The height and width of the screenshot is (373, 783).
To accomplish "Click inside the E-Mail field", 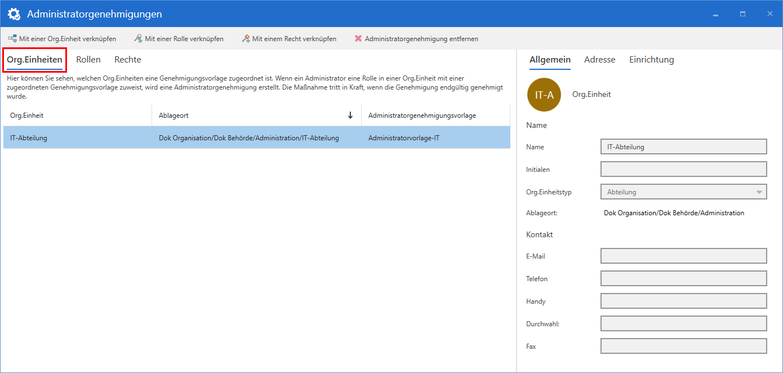I will (683, 255).
